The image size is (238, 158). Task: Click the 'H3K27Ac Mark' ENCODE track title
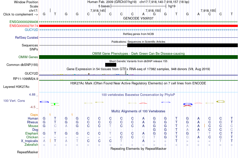[x=138, y=83]
